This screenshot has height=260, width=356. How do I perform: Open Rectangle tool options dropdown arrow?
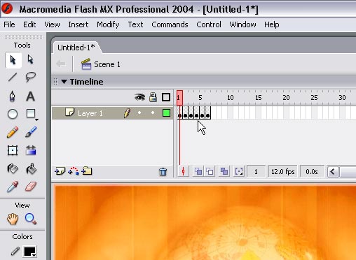36,120
